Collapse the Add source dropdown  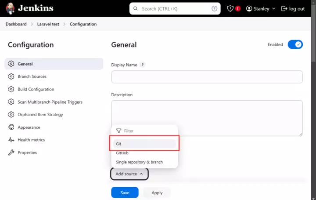[129, 174]
